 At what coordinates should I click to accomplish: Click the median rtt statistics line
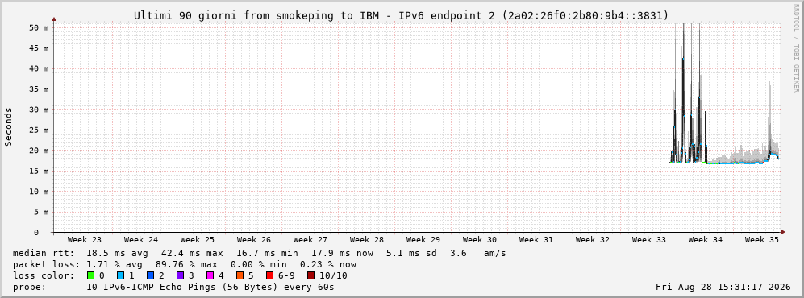[x=260, y=253]
